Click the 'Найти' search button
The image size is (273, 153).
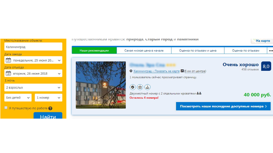[48, 115]
